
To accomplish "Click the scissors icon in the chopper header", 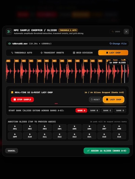I will [9, 32].
